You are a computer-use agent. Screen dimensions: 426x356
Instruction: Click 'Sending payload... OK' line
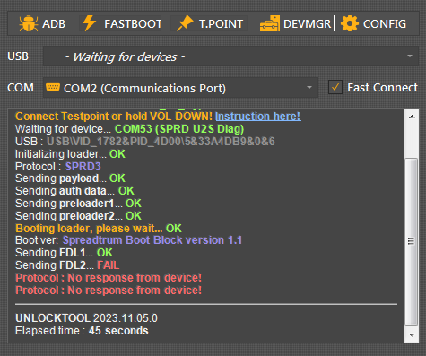(70, 178)
